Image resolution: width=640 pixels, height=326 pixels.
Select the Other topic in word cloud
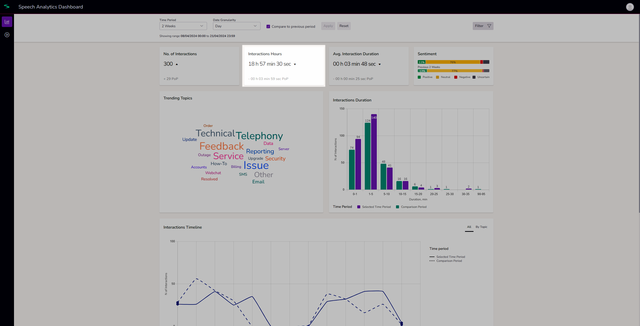(x=263, y=175)
